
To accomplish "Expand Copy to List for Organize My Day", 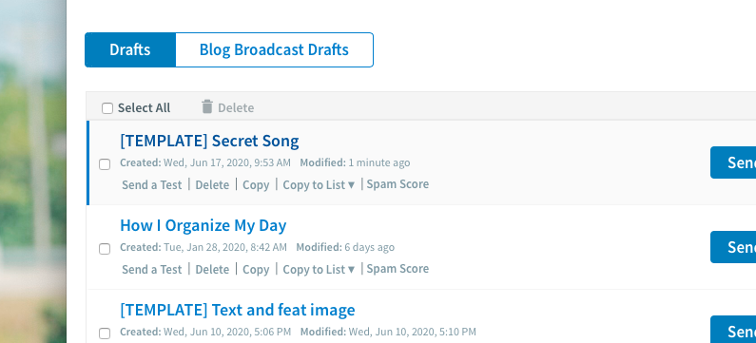I will (x=319, y=269).
